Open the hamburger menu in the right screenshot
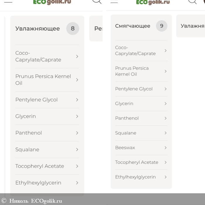205x205 pixels. 114,1
